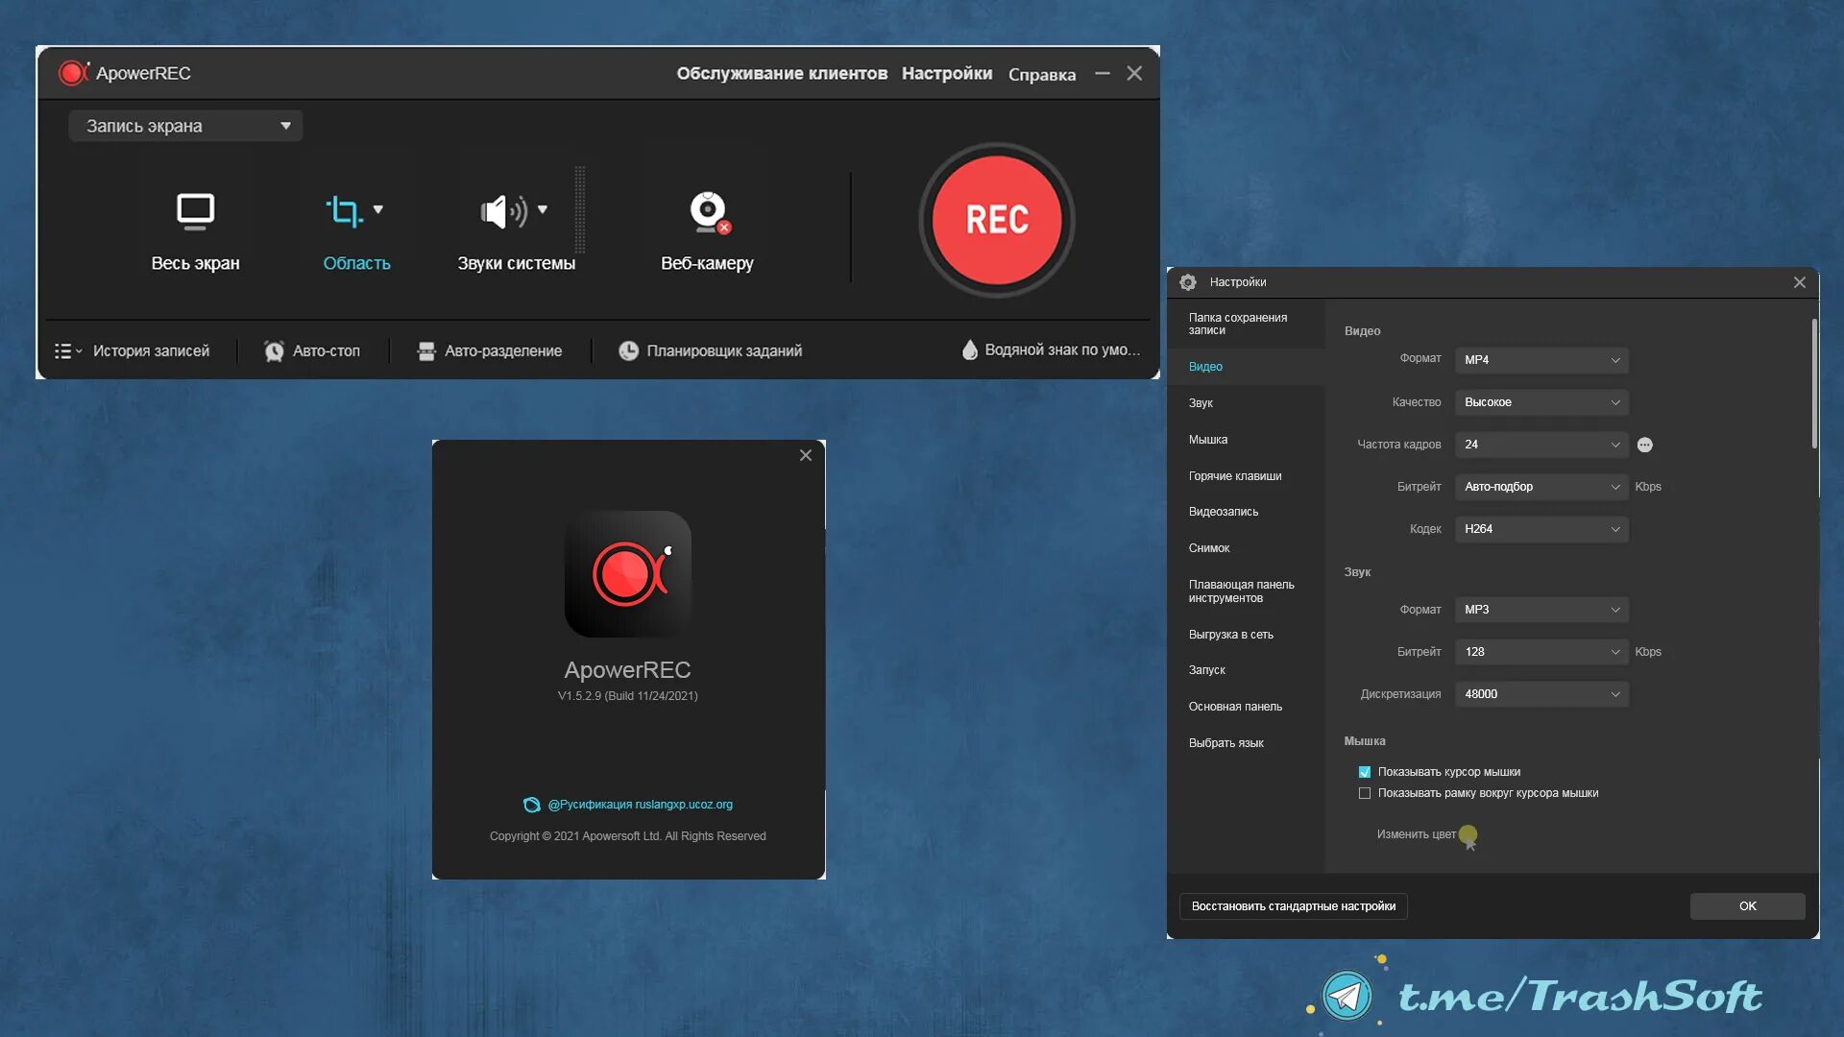The height and width of the screenshot is (1037, 1844).
Task: Open the audio Формат MP3 dropdown
Action: 1541,610
